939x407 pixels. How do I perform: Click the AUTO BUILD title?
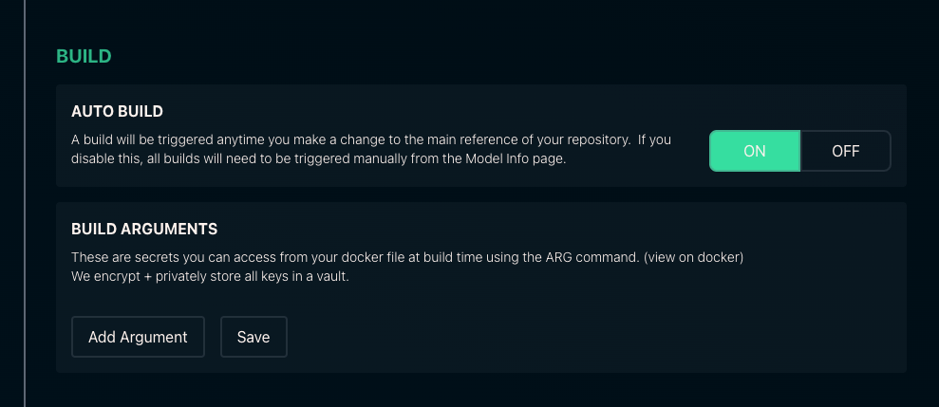(x=117, y=112)
